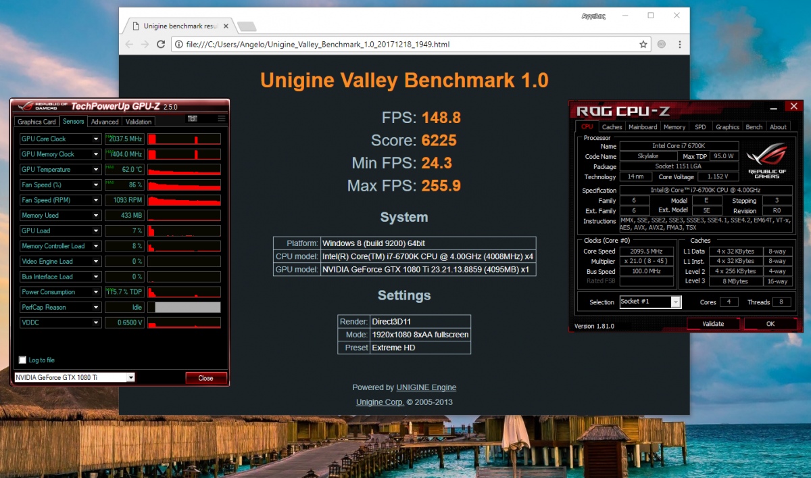The width and height of the screenshot is (811, 478).
Task: Open the Memory Used sensor dropdown
Action: tap(97, 216)
